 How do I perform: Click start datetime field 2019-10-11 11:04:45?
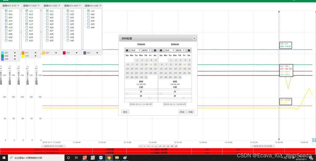click(x=141, y=104)
